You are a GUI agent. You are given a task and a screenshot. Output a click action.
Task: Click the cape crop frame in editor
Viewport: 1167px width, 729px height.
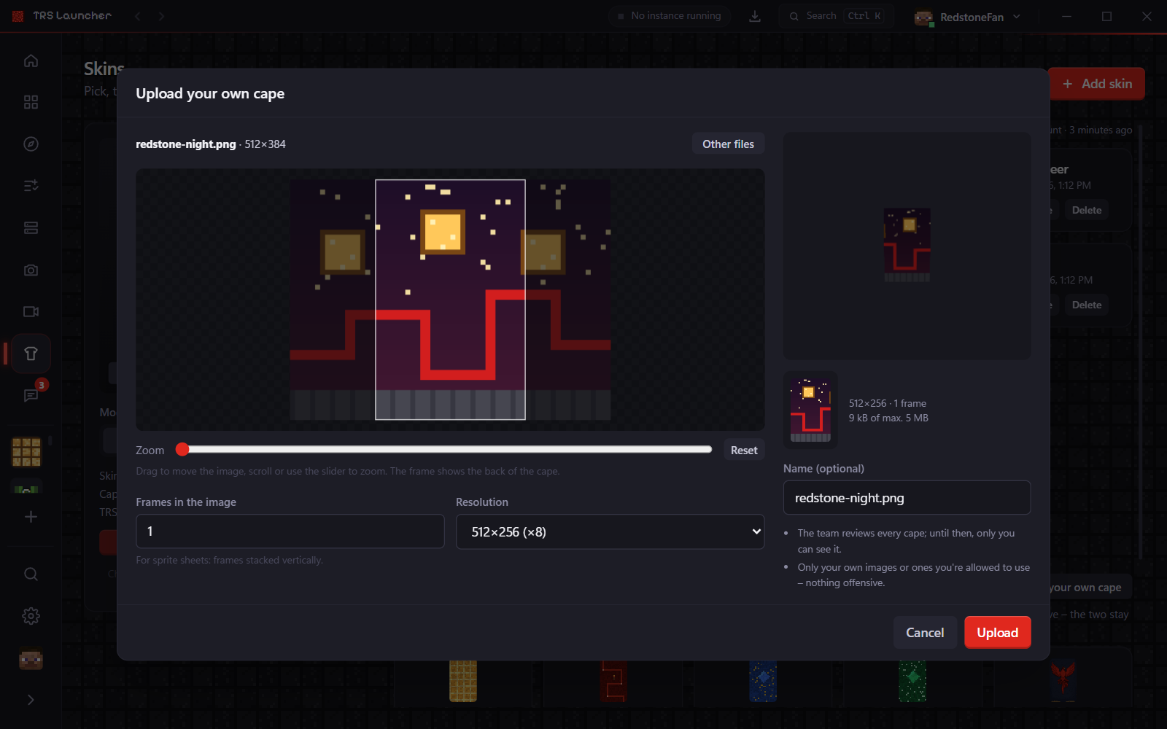click(450, 300)
